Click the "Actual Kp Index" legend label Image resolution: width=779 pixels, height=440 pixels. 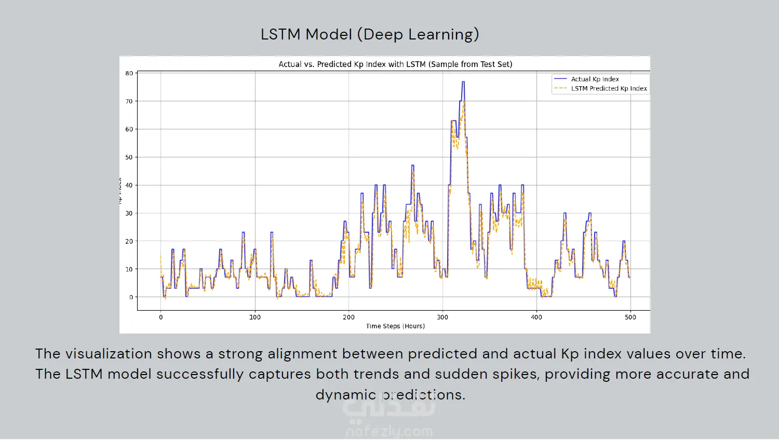pos(595,79)
